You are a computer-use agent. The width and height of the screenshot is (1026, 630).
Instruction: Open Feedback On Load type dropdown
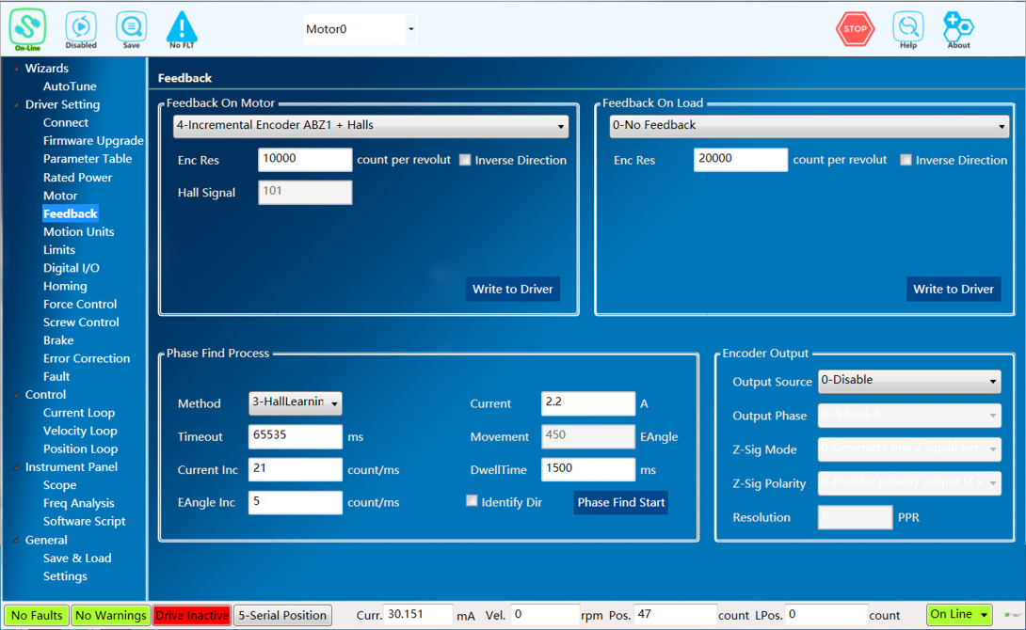click(810, 125)
